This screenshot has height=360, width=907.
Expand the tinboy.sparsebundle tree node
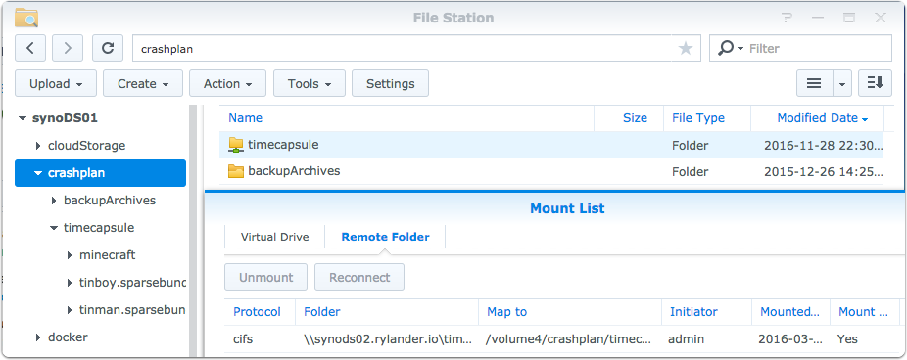pos(70,283)
